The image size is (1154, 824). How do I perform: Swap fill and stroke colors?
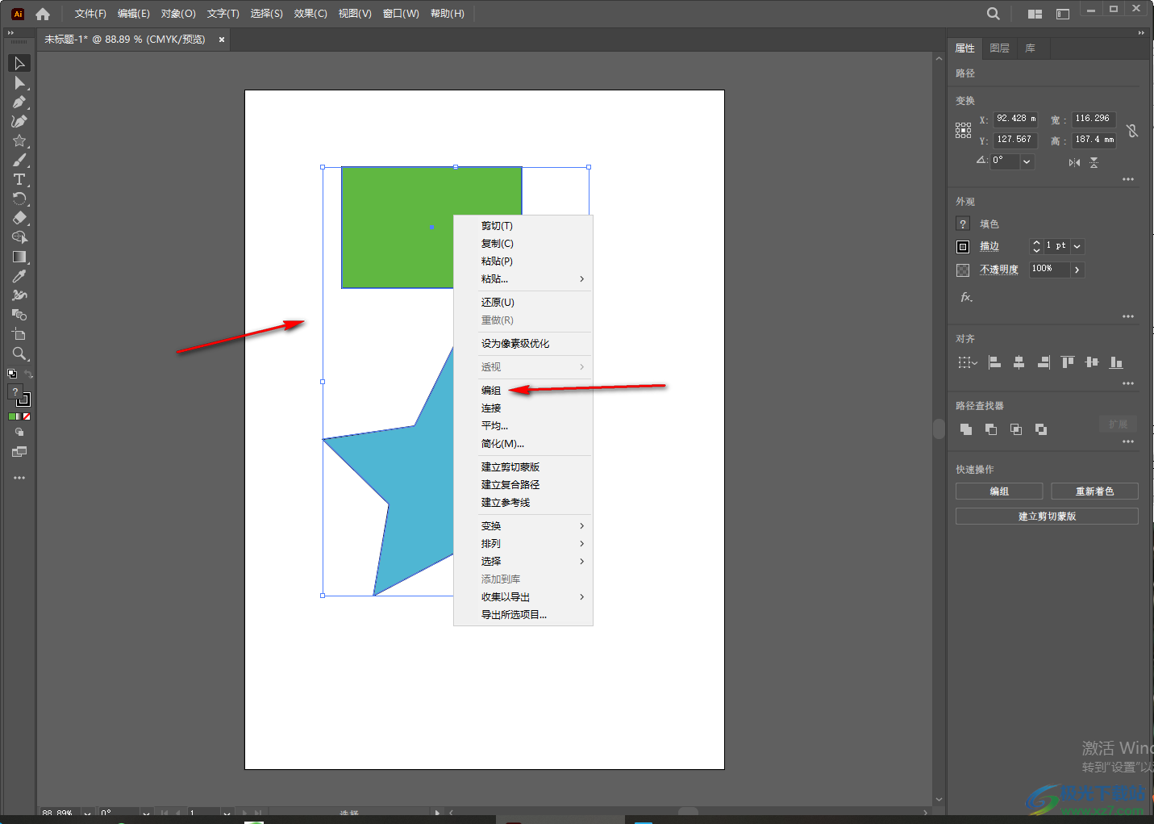tap(28, 374)
